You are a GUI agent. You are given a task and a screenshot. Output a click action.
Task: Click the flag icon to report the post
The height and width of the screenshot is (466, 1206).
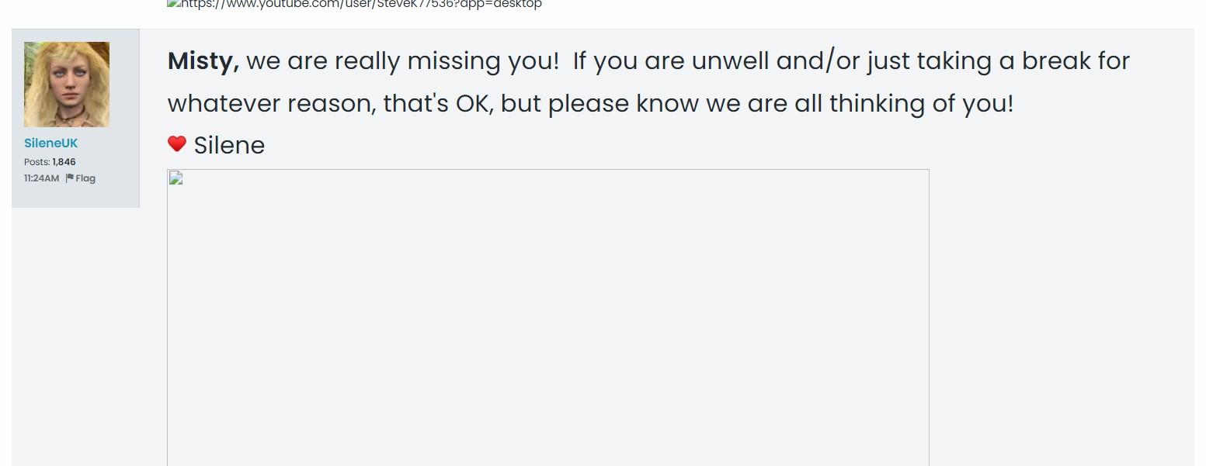[70, 178]
